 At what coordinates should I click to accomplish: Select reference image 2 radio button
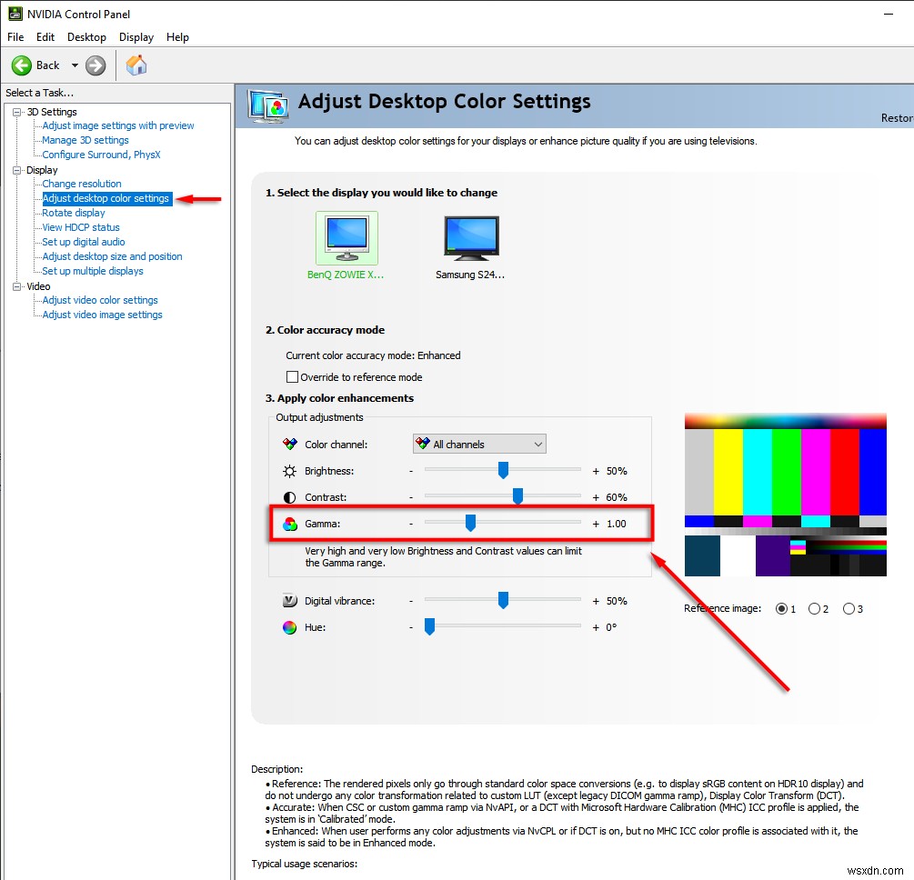pyautogui.click(x=814, y=608)
